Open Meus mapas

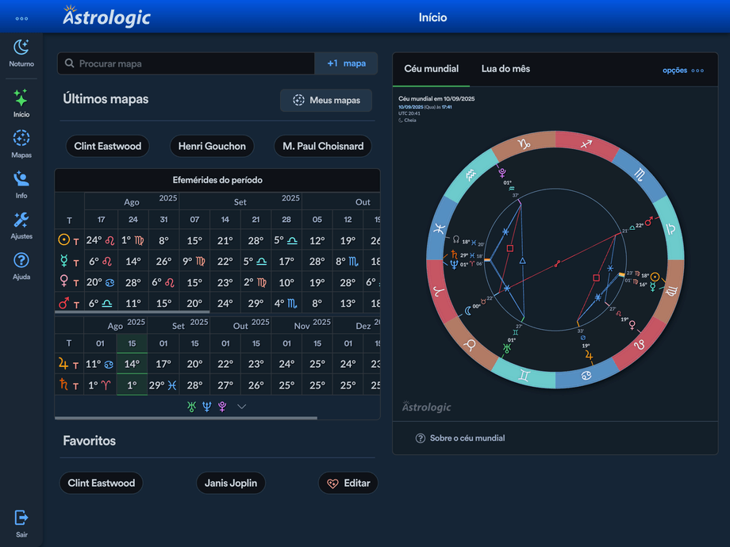326,100
